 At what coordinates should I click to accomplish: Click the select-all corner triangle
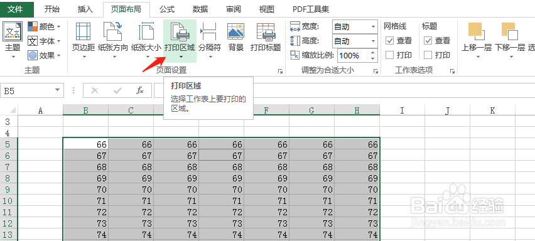click(x=12, y=110)
